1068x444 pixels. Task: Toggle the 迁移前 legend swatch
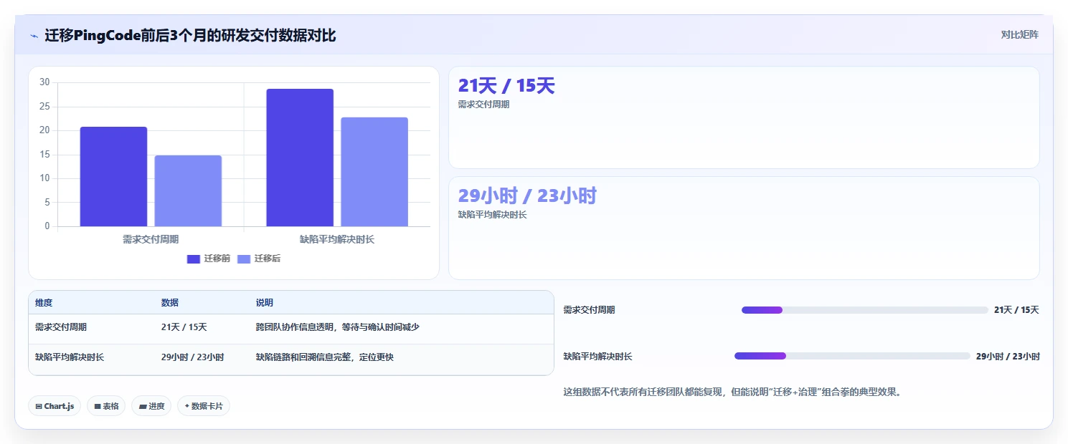(x=194, y=259)
